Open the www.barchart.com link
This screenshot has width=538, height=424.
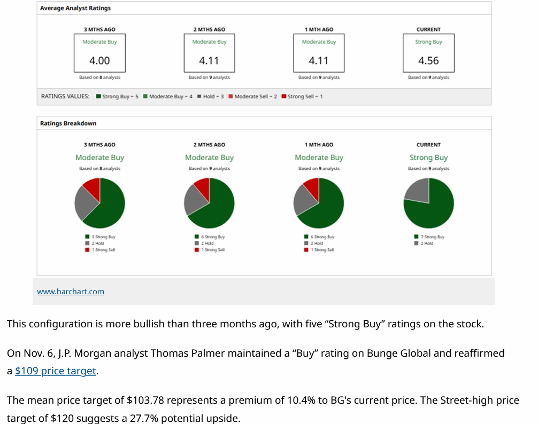coord(70,292)
